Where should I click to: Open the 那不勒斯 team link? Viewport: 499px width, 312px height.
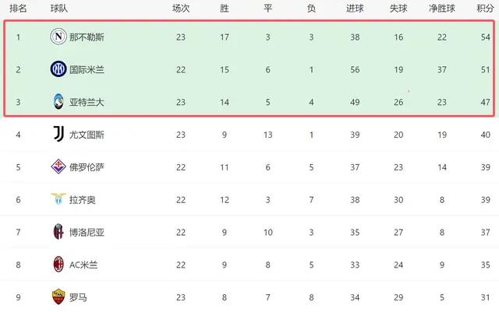[x=87, y=36]
